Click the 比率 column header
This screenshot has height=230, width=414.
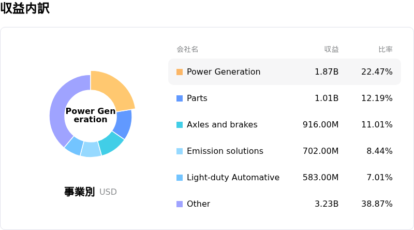pos(385,49)
